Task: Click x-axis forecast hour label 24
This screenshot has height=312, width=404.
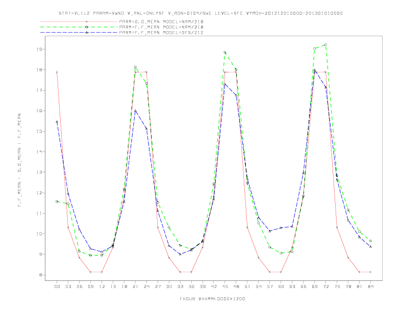Action: [146, 287]
